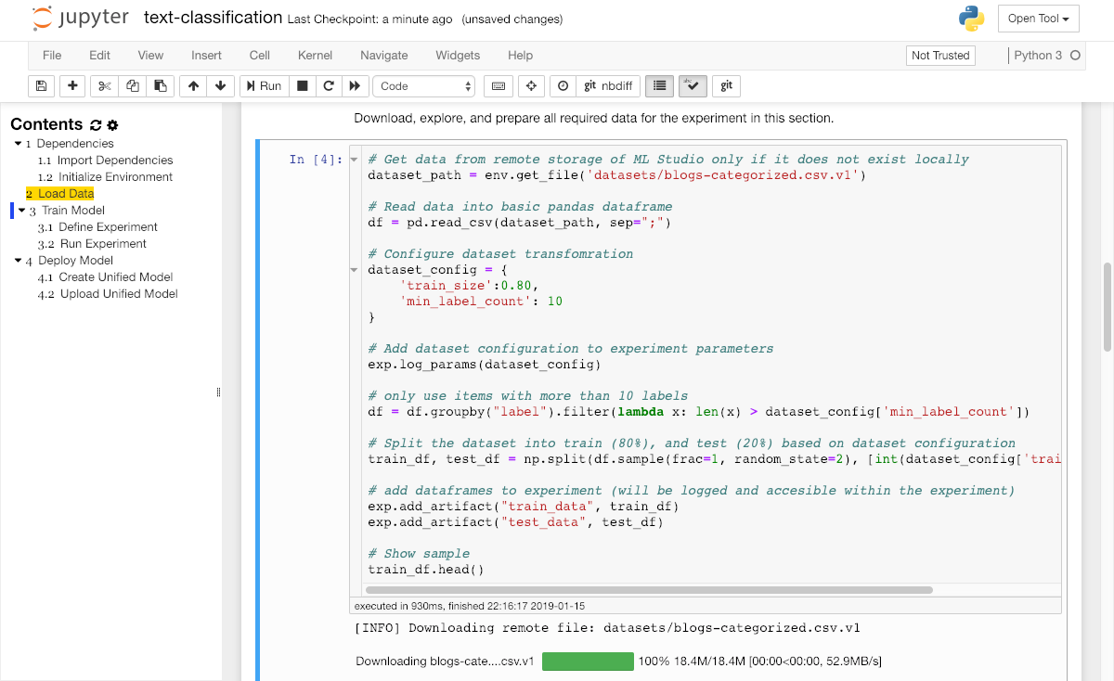Open the Widgets menu
This screenshot has width=1114, height=681.
(x=458, y=56)
